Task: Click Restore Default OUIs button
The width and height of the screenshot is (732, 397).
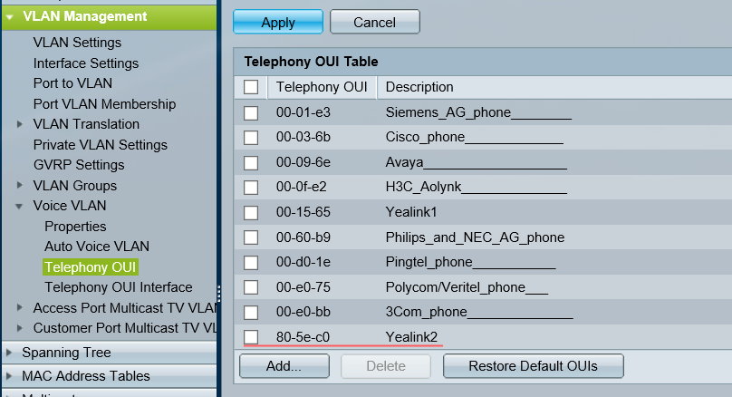Action: point(533,366)
